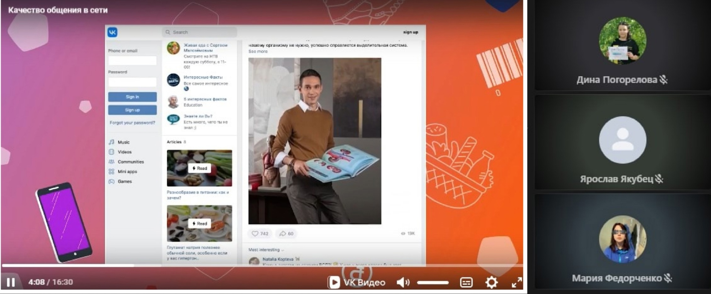Click Мария Федорченко's muted microphone icon

668,278
